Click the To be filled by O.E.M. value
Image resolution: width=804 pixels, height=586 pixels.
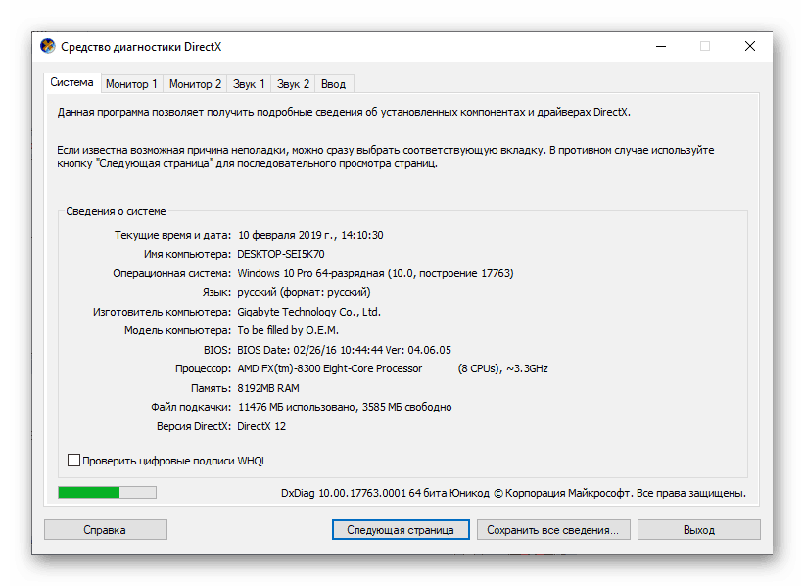288,330
